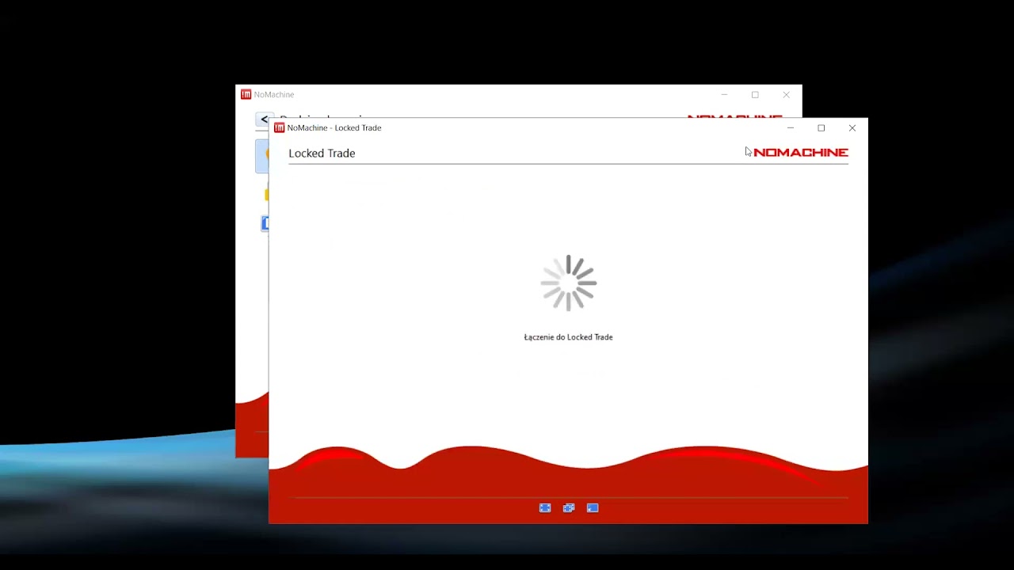The height and width of the screenshot is (570, 1014).
Task: Click the NoMachine logo in the Locked Trade header
Action: 801,153
